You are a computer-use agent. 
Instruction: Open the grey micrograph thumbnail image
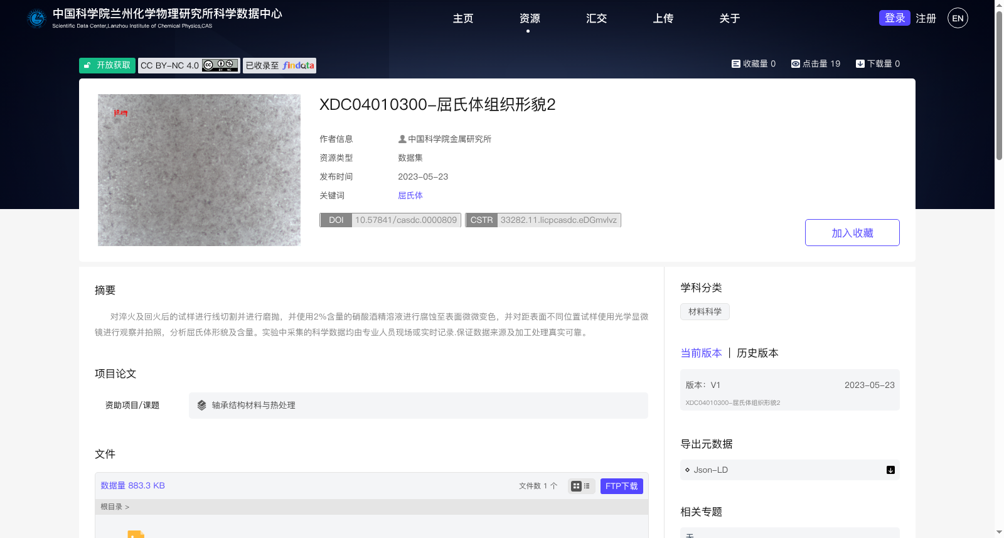pos(199,170)
